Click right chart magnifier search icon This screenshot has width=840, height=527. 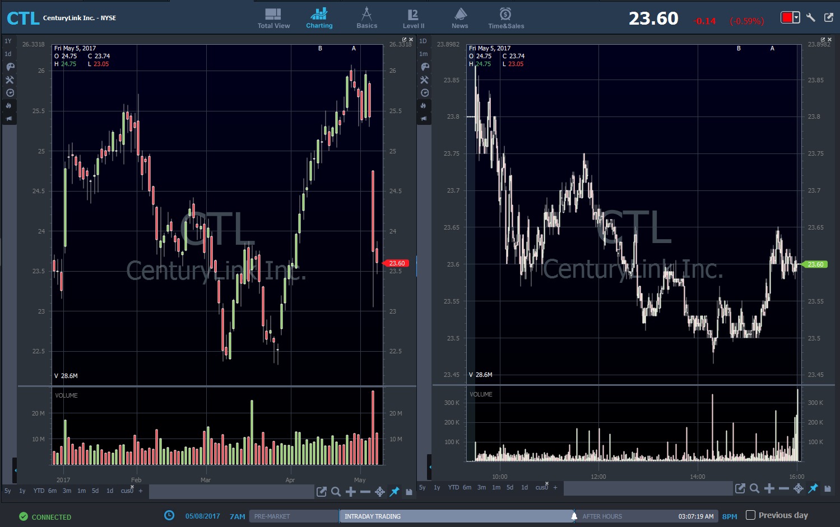(755, 488)
